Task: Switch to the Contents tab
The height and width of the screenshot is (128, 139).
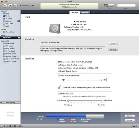Action: coord(85,12)
